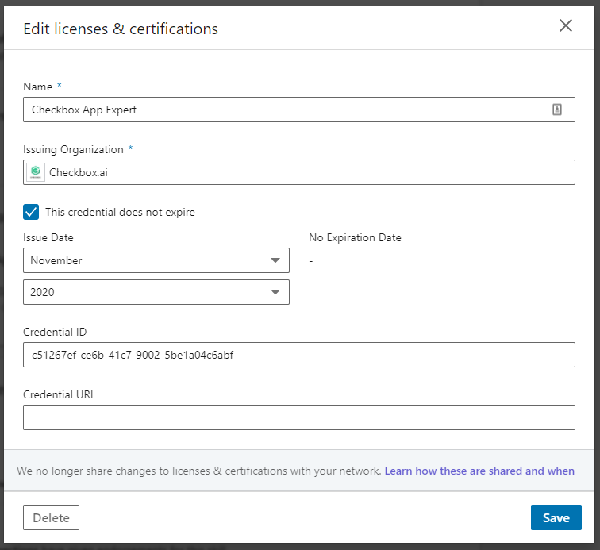The height and width of the screenshot is (550, 600).
Task: Click the Issuing Organization label
Action: (74, 149)
